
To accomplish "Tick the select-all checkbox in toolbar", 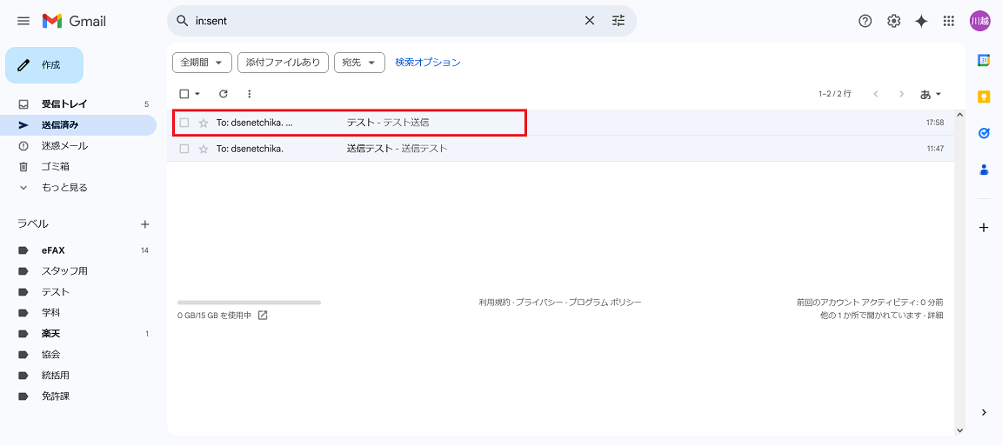I will click(184, 94).
